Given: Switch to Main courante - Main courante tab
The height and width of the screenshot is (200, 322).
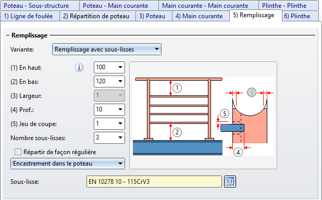Looking at the screenshot, I should (x=208, y=6).
